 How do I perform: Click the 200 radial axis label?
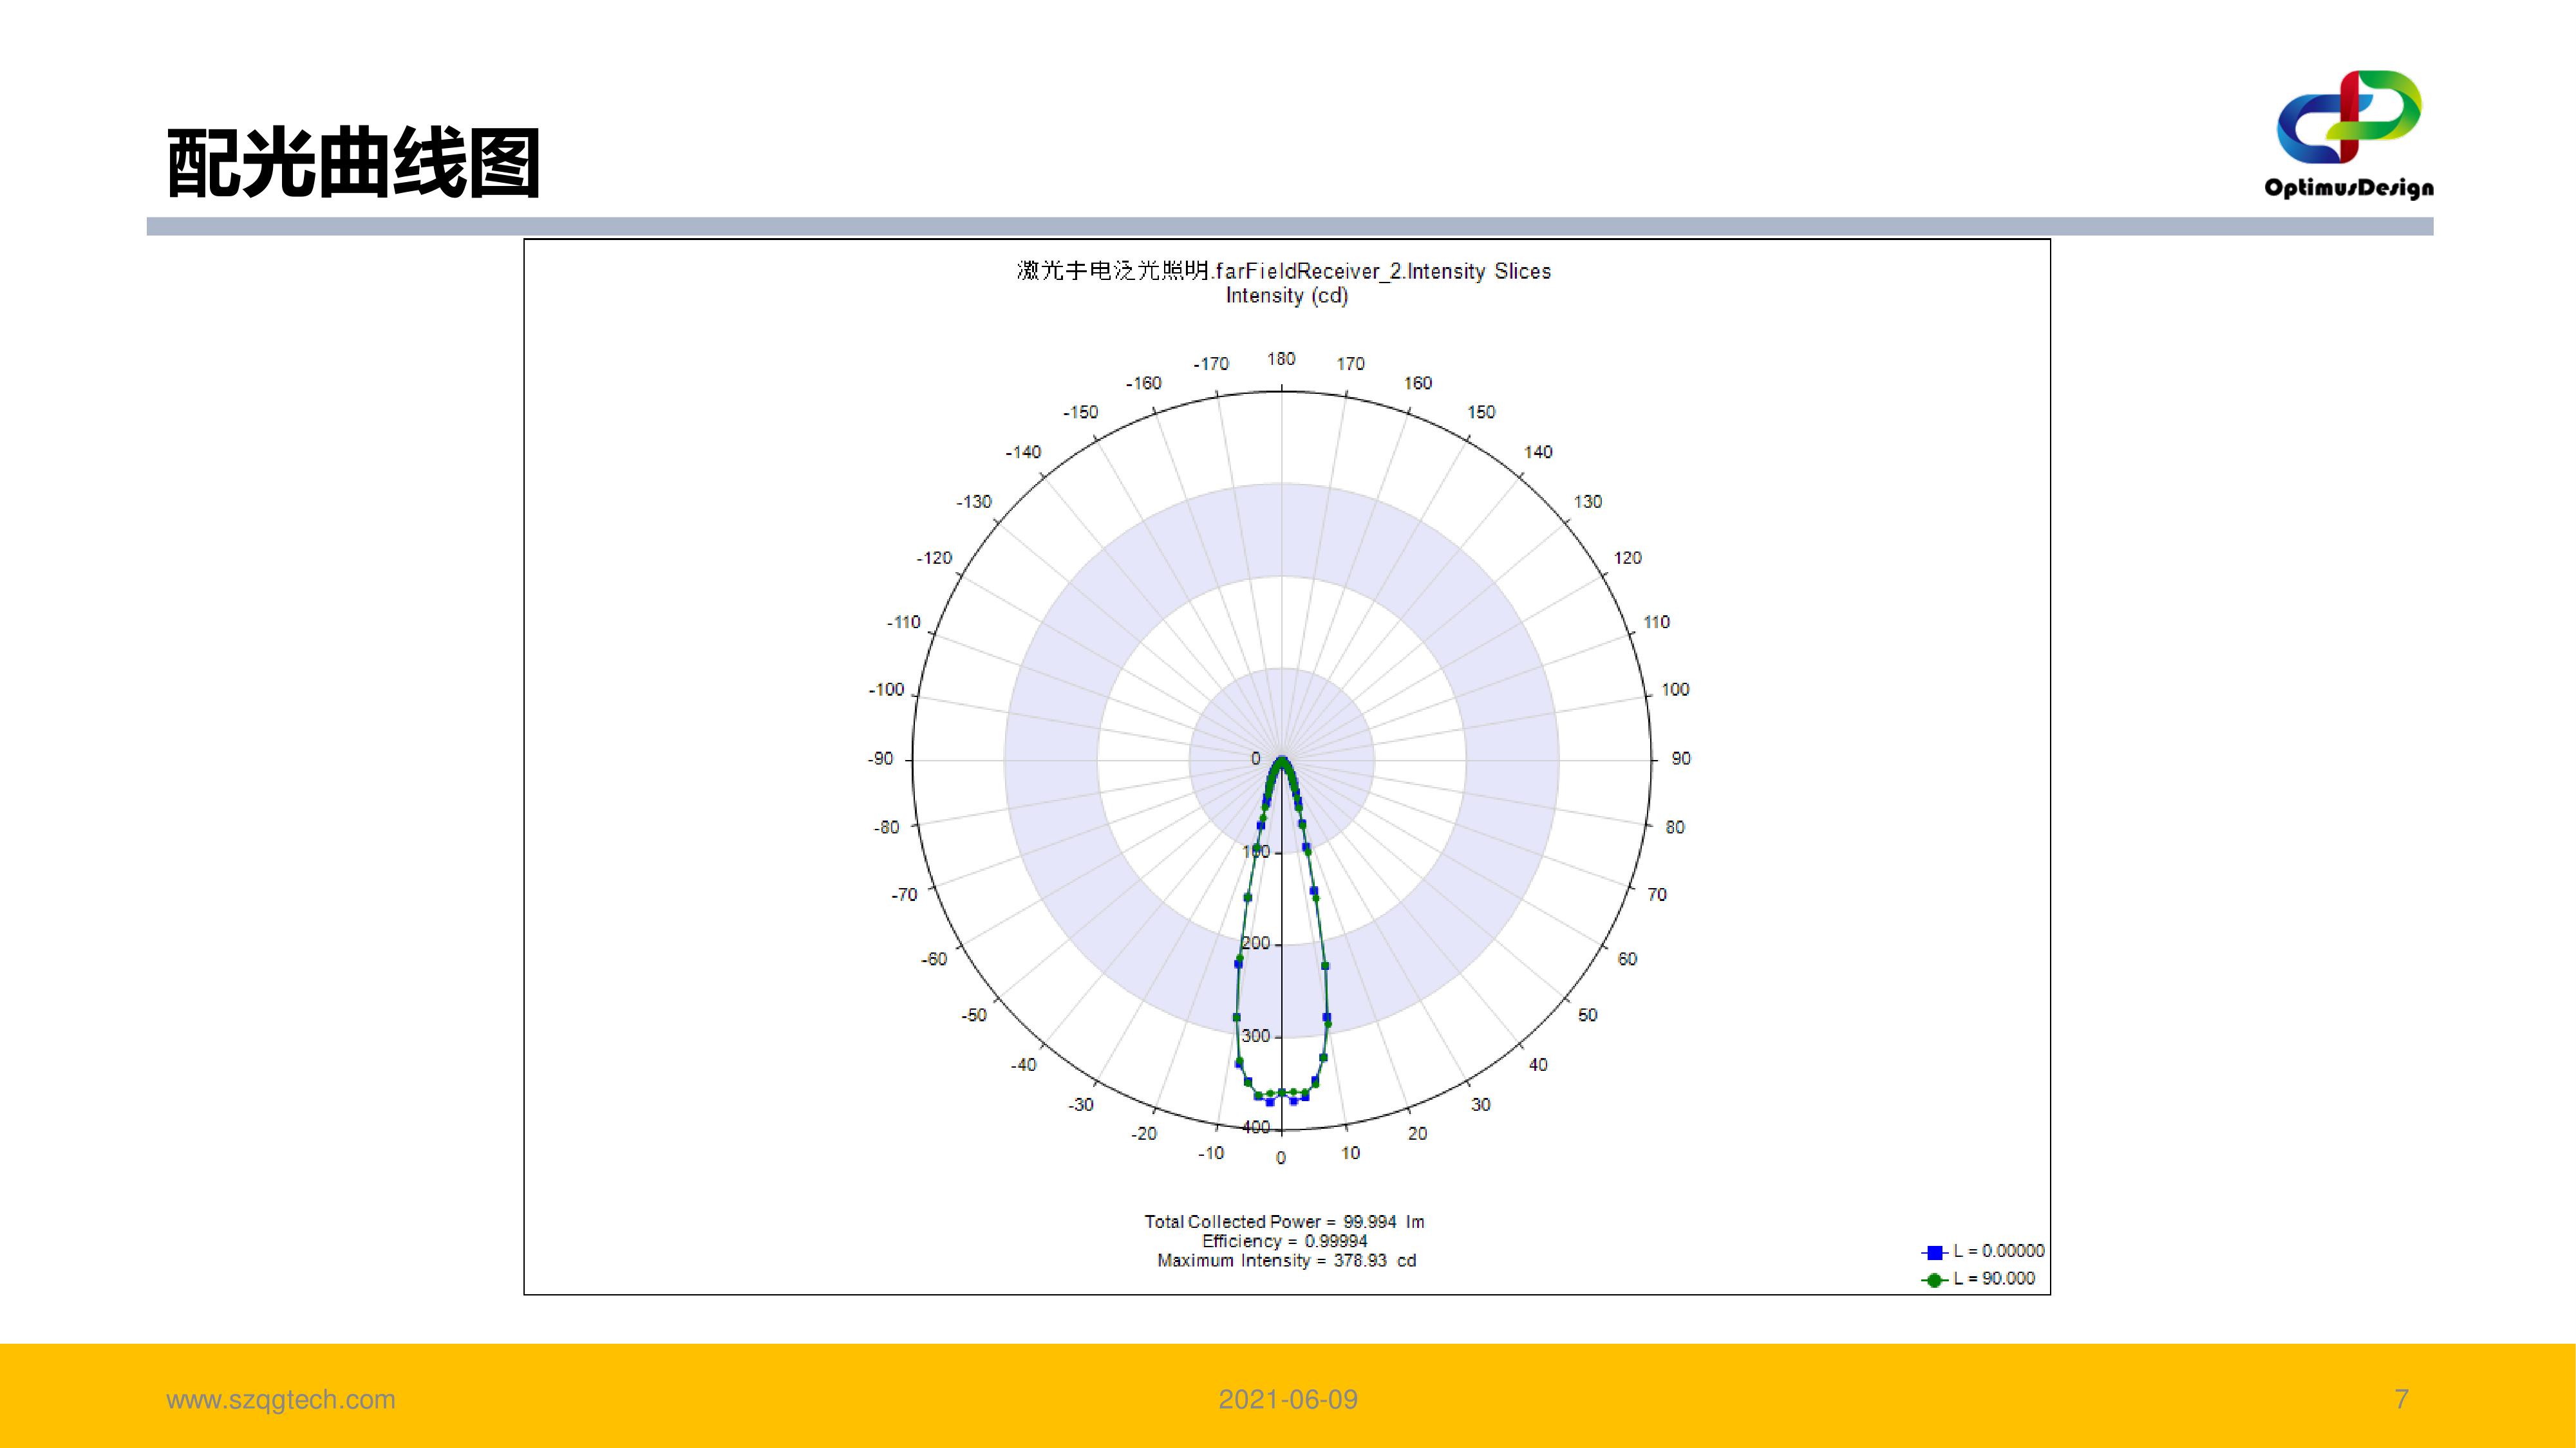(1256, 943)
